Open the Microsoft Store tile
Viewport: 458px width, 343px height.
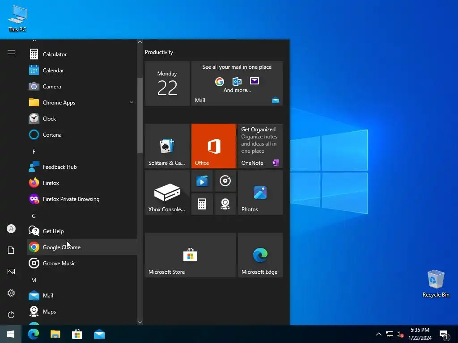point(191,255)
